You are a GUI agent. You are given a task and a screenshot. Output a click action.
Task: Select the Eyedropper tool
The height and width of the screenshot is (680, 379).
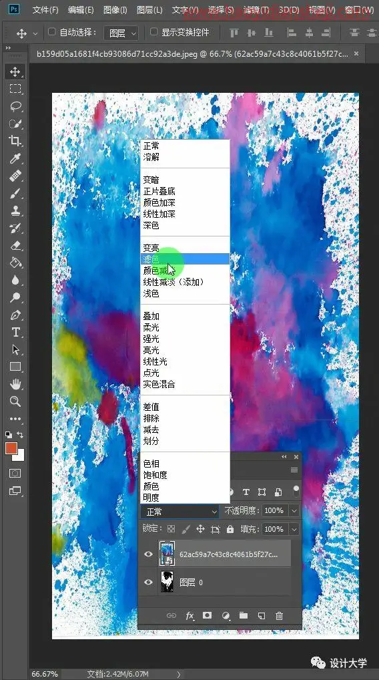click(15, 158)
